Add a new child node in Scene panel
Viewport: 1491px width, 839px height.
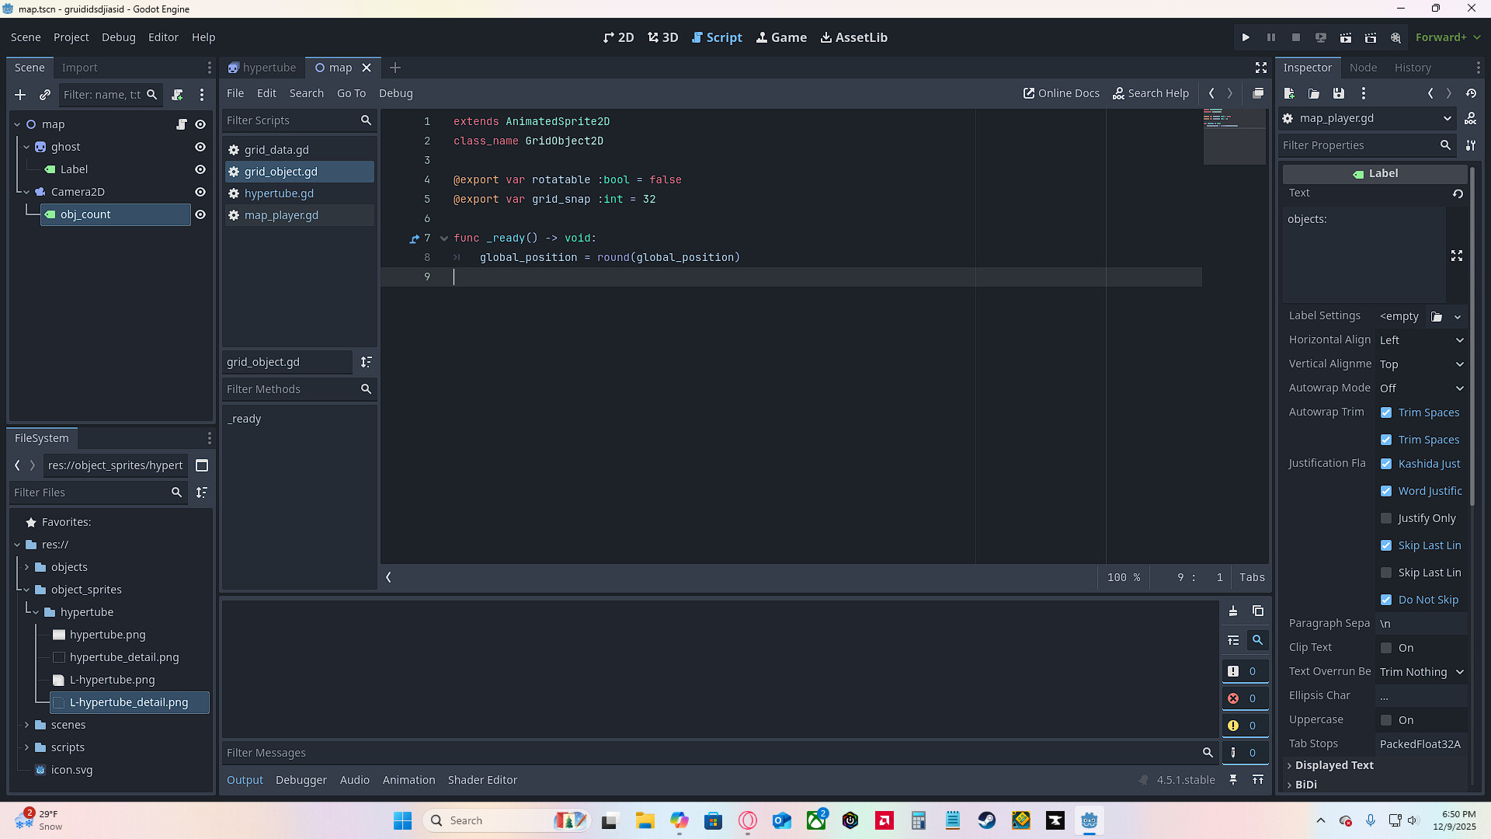[20, 95]
